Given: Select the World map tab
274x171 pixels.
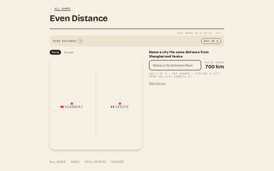Looking at the screenshot, I should [55, 52].
